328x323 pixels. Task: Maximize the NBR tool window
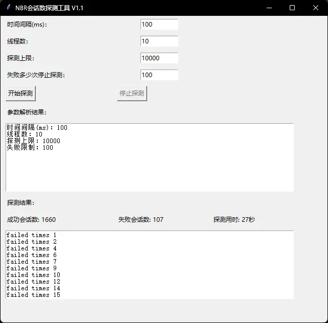click(x=292, y=8)
